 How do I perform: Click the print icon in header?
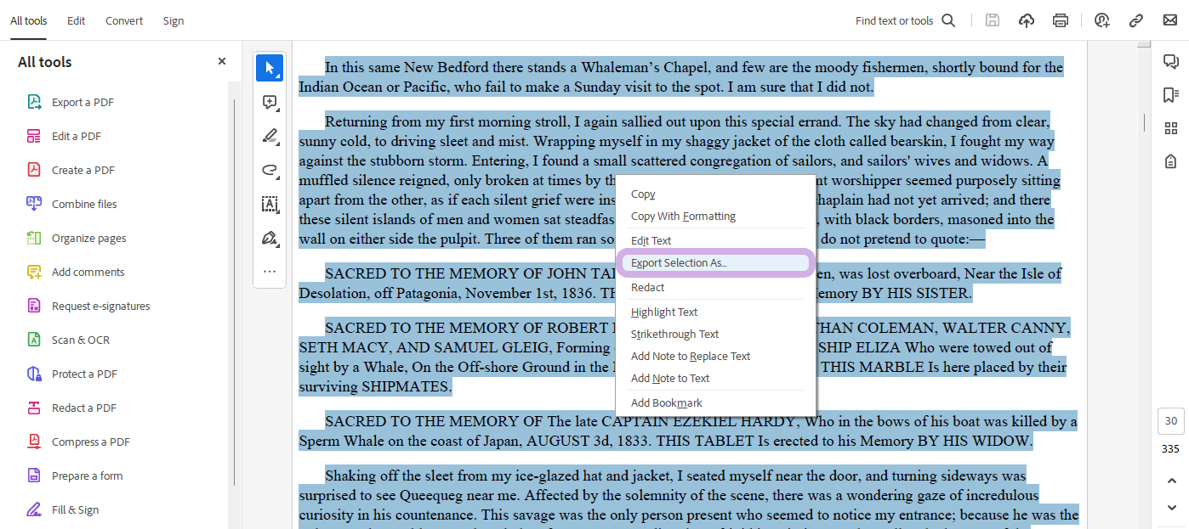1060,20
